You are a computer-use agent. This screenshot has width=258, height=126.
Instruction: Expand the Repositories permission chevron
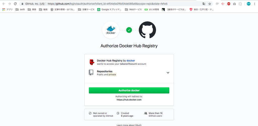point(168,73)
